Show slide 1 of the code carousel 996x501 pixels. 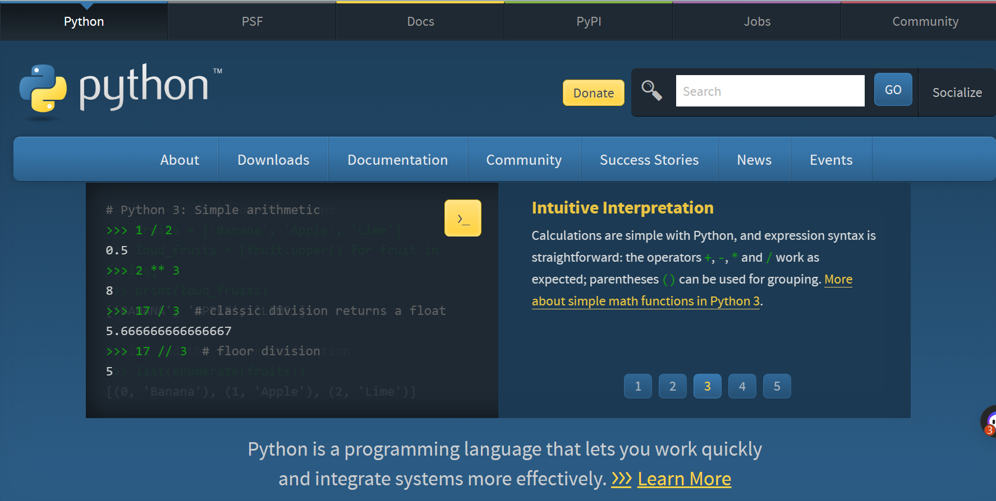point(638,386)
